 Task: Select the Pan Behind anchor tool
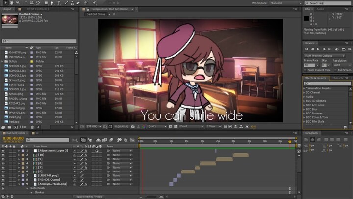(x=38, y=3)
